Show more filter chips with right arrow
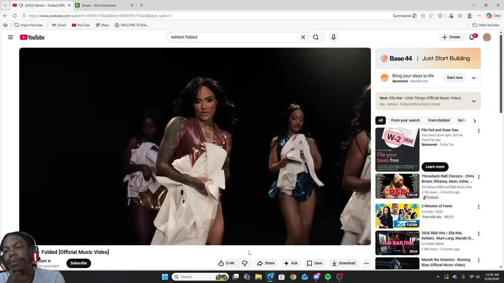The height and width of the screenshot is (283, 504). [474, 121]
